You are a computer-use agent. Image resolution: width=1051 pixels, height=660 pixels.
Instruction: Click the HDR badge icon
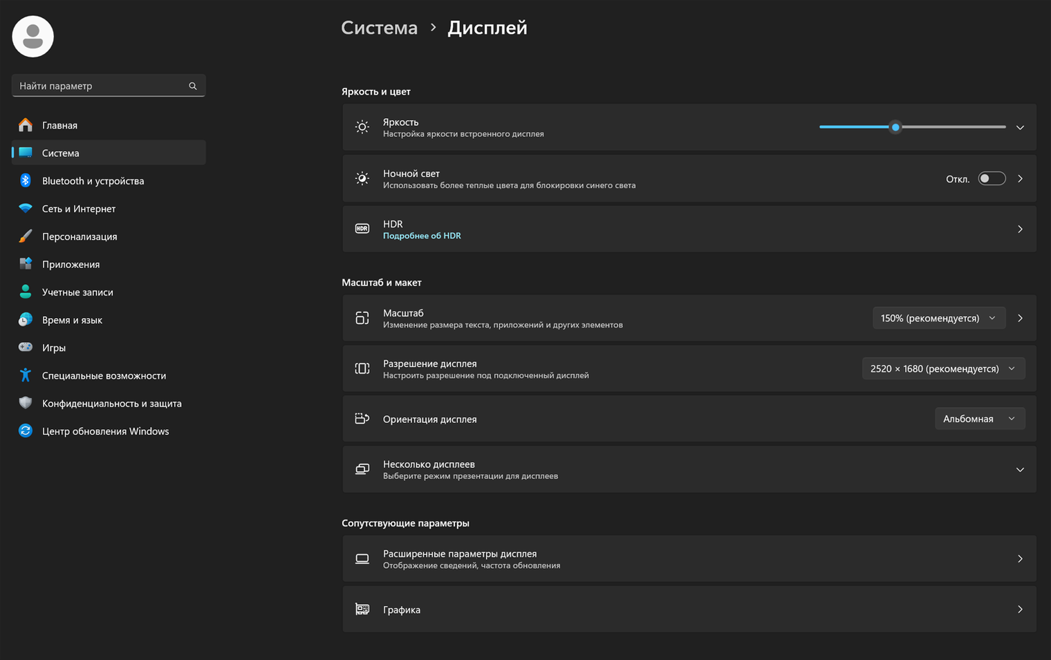362,229
